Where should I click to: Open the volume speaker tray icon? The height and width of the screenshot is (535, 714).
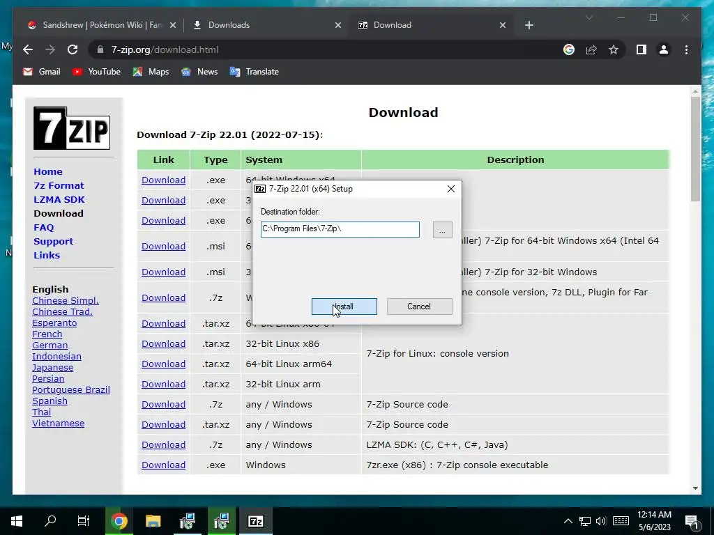click(601, 521)
